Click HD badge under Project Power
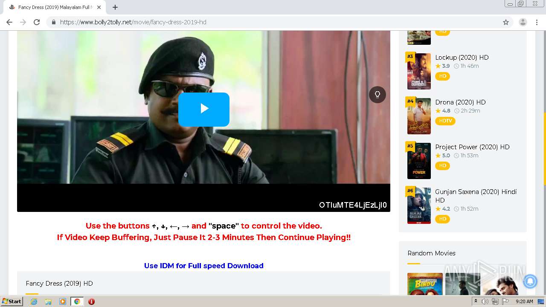Image resolution: width=546 pixels, height=307 pixels. [x=442, y=166]
